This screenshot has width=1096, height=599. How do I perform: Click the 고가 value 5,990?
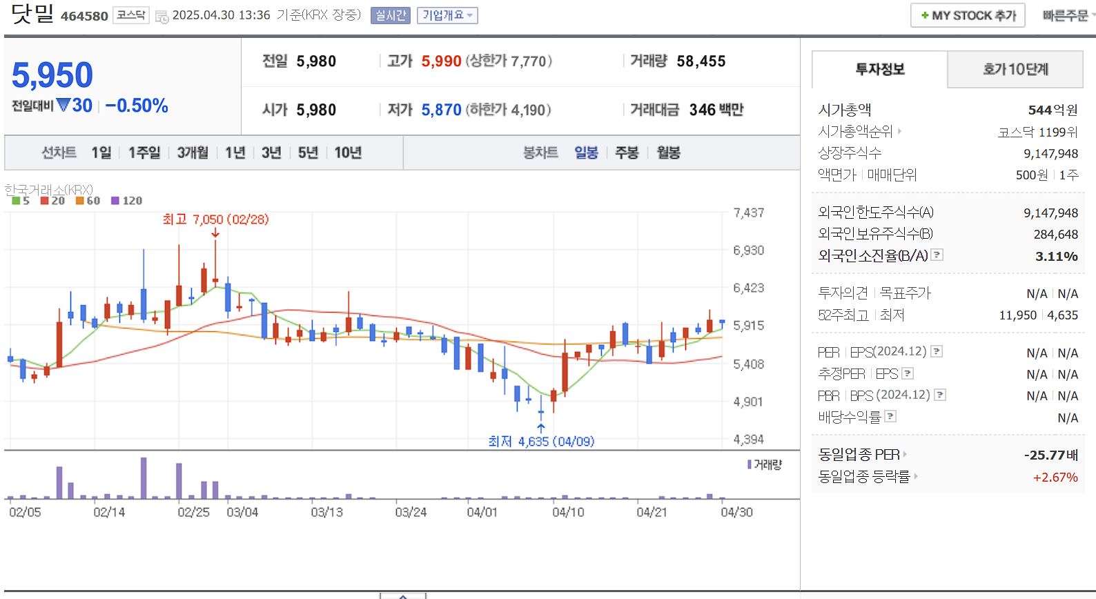pyautogui.click(x=442, y=61)
